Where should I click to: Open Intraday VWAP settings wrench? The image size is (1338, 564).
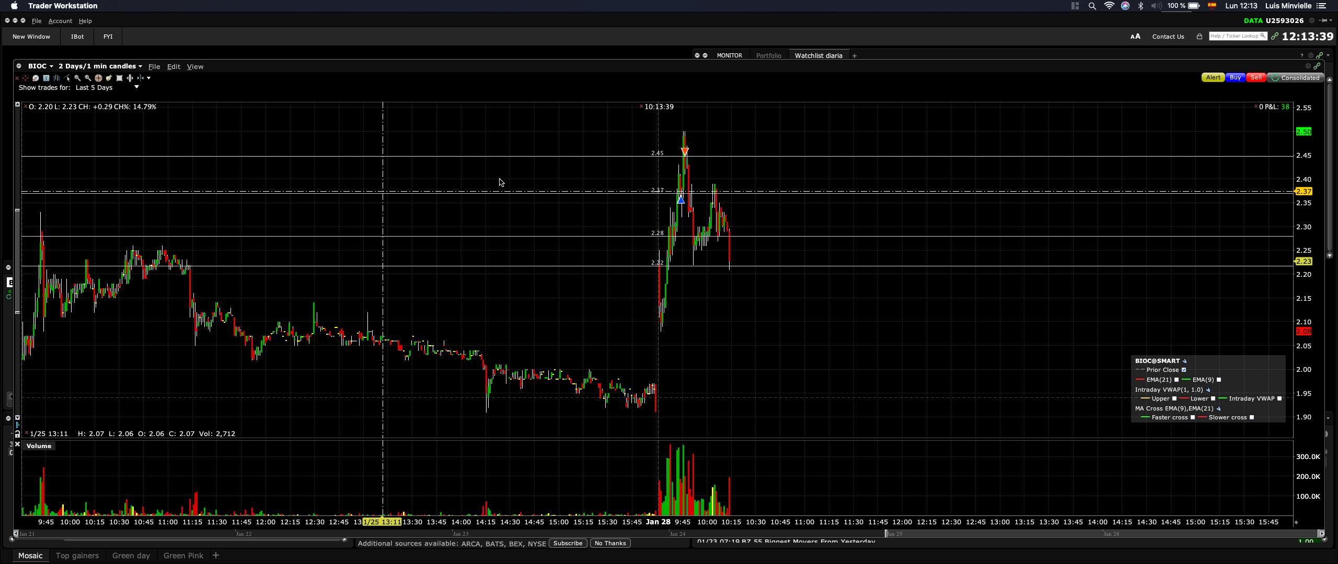[x=1208, y=390]
